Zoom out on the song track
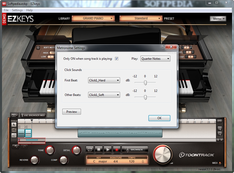 (220, 133)
